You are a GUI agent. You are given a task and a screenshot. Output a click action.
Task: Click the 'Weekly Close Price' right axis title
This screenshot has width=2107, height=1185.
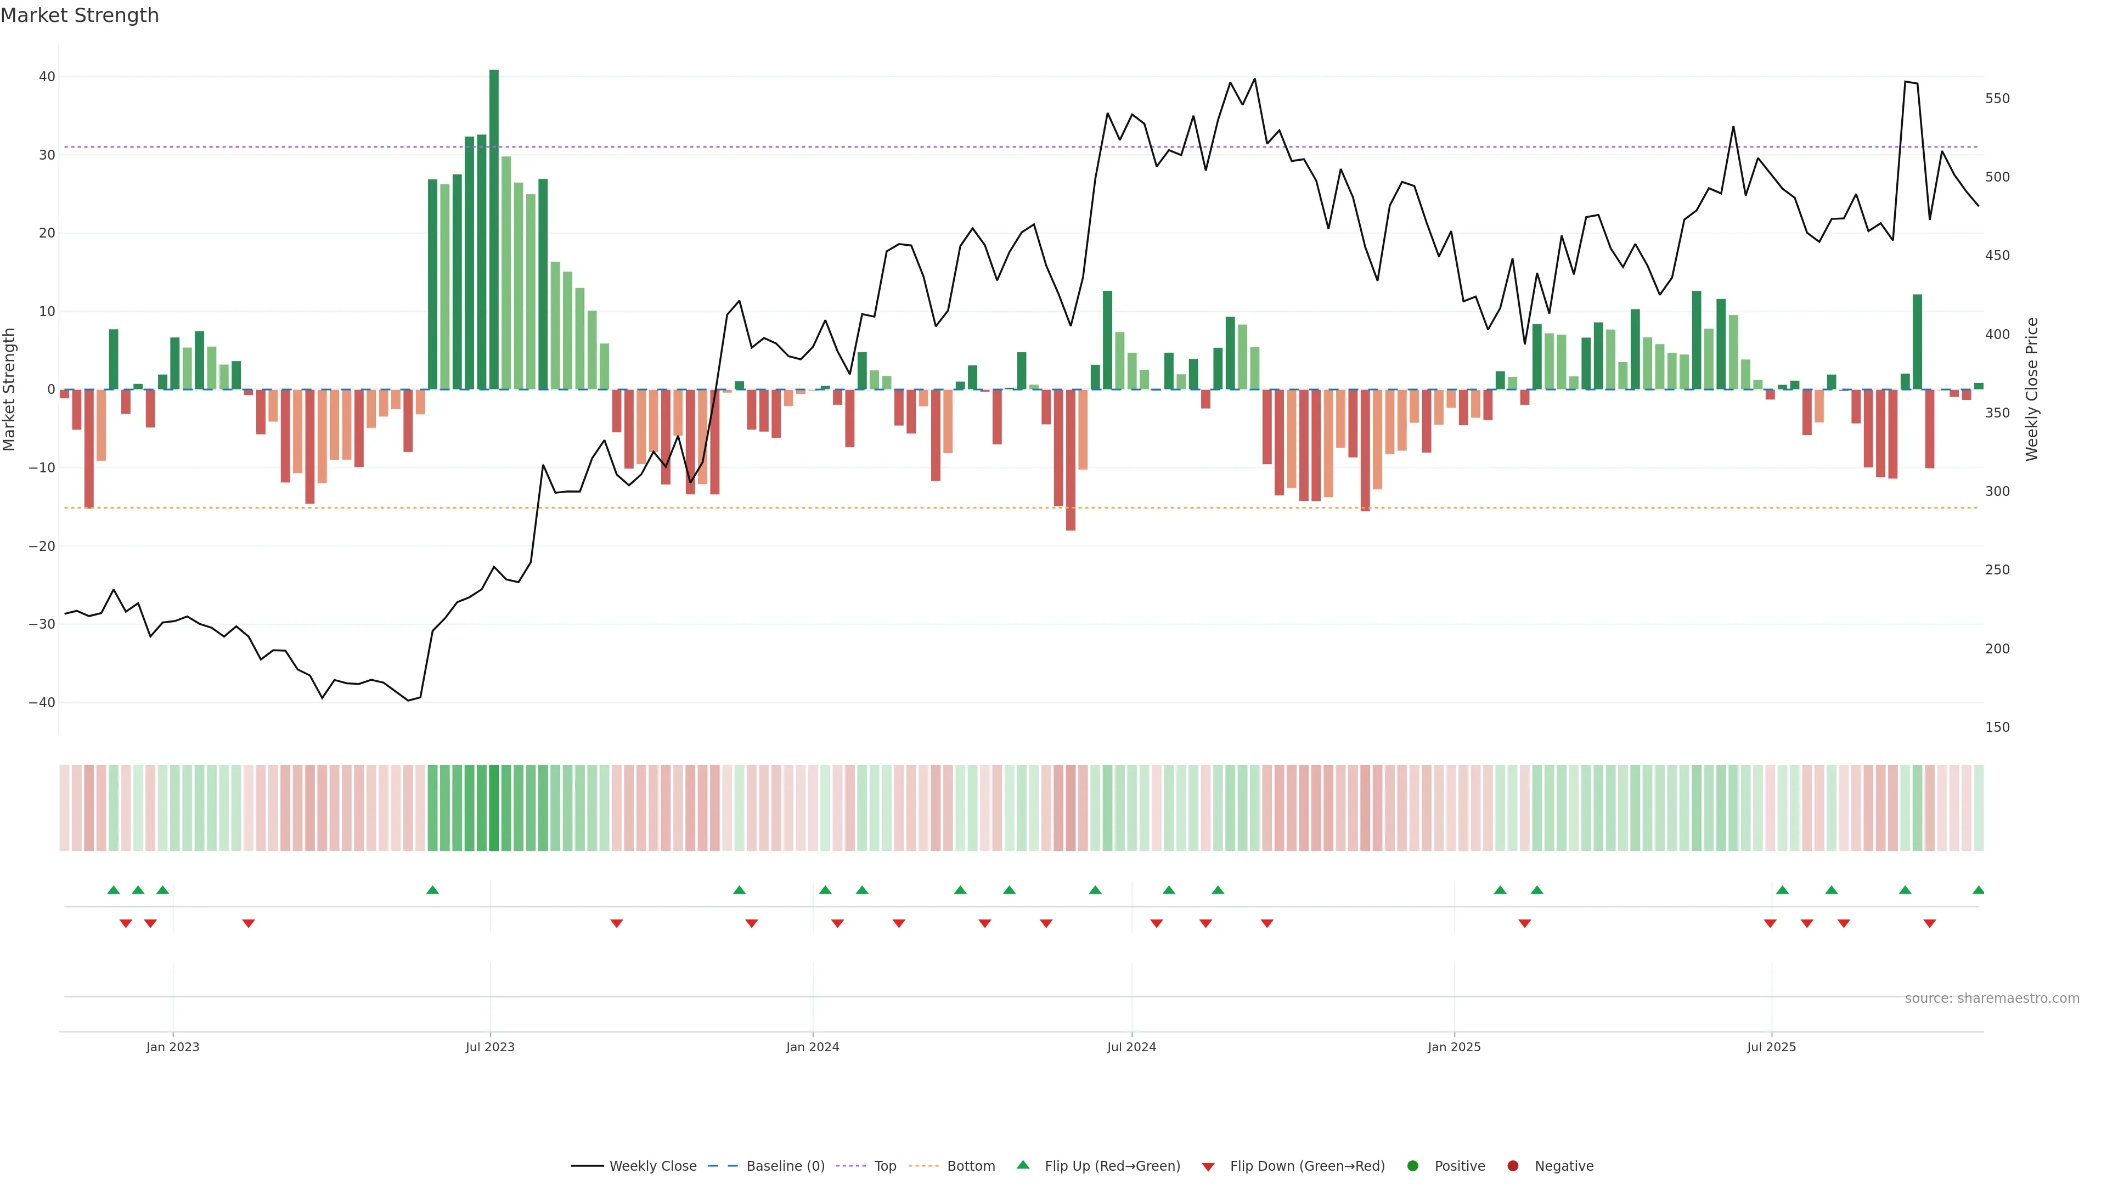(2032, 390)
